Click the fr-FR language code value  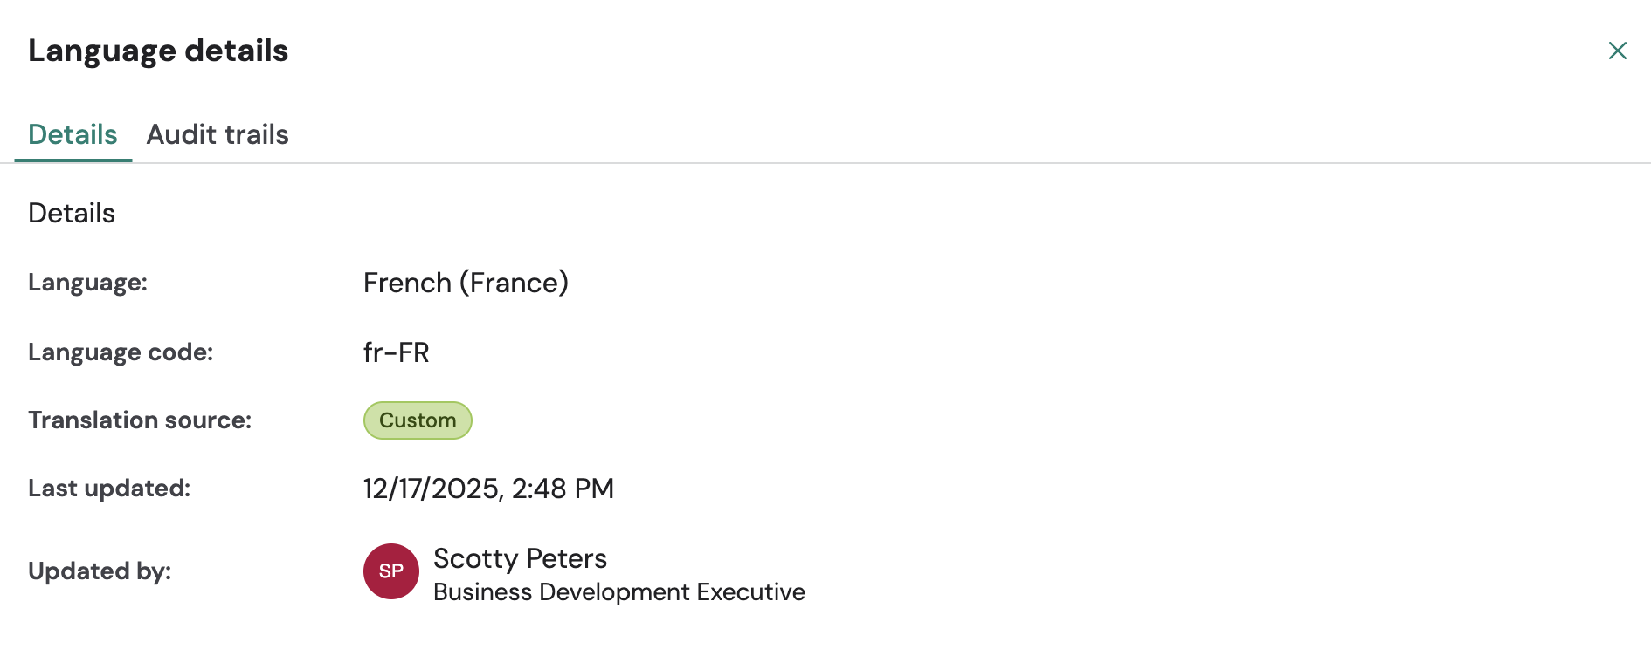point(397,352)
